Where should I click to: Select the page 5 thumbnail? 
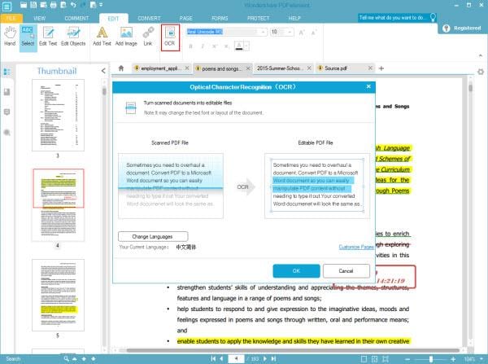(58, 295)
